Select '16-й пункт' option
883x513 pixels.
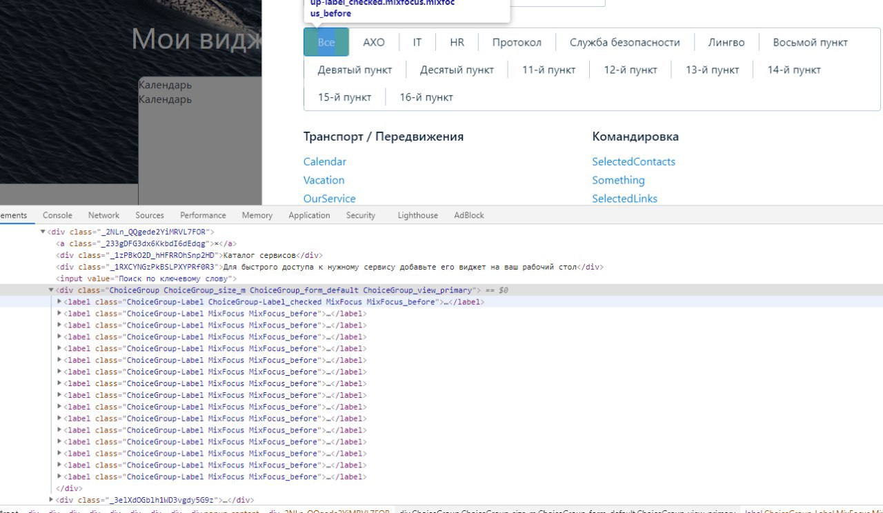coord(426,97)
